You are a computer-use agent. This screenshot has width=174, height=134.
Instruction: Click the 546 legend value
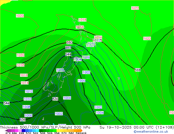click(50, 133)
